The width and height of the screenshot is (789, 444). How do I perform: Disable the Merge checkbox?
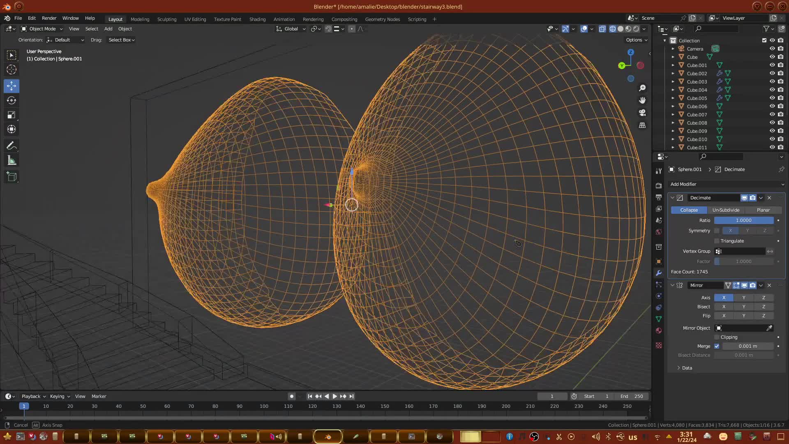point(717,346)
